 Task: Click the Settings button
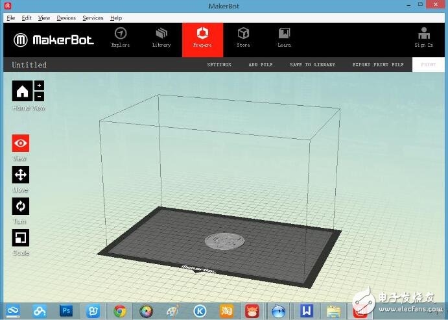[x=219, y=65]
